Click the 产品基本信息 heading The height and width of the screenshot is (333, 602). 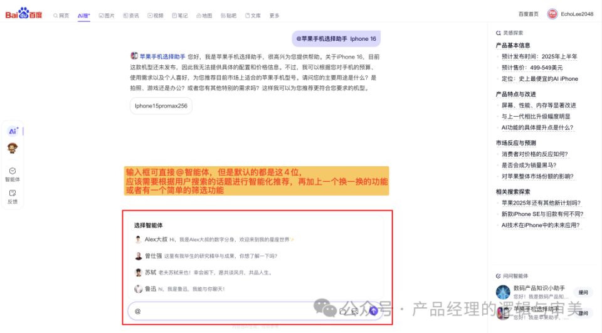click(x=512, y=45)
